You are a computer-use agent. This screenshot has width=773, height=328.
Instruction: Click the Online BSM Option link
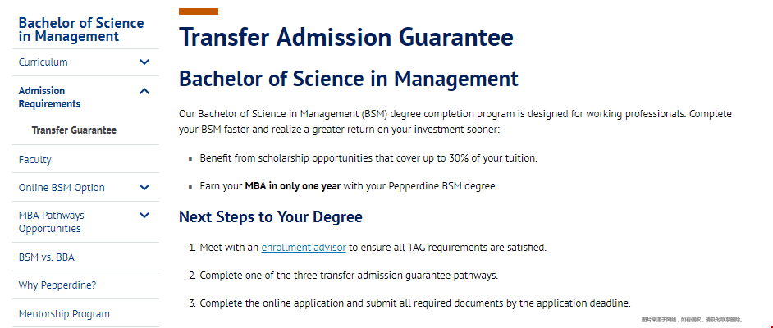click(x=62, y=188)
